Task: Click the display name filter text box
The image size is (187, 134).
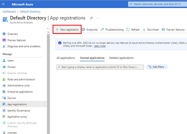Action: [x=100, y=67]
